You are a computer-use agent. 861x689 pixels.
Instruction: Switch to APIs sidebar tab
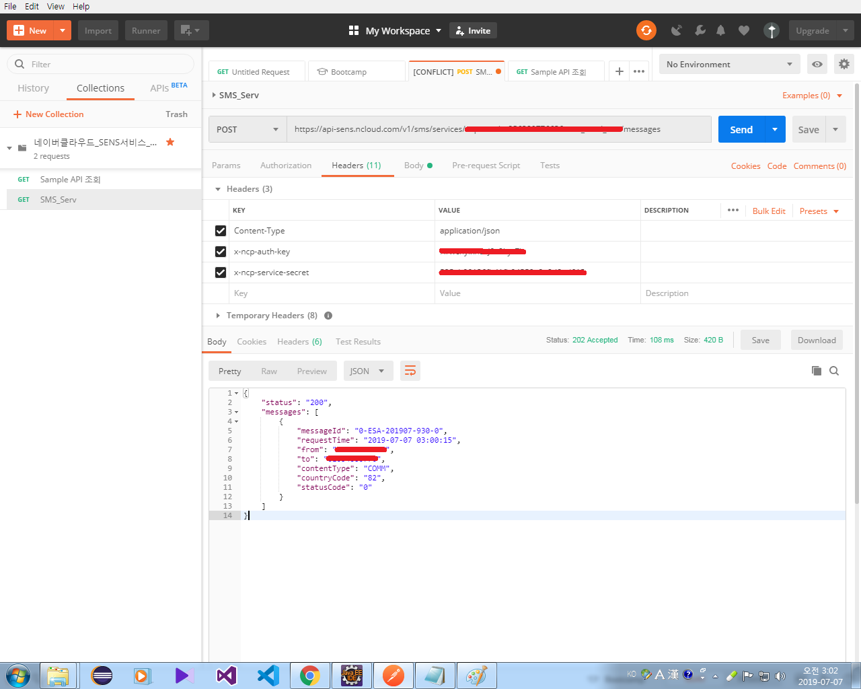[x=168, y=87]
